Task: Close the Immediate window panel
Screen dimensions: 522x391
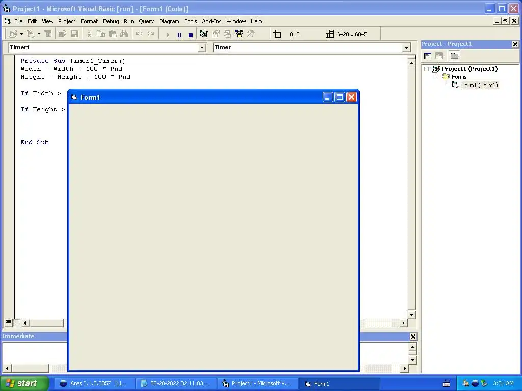Action: (x=413, y=337)
